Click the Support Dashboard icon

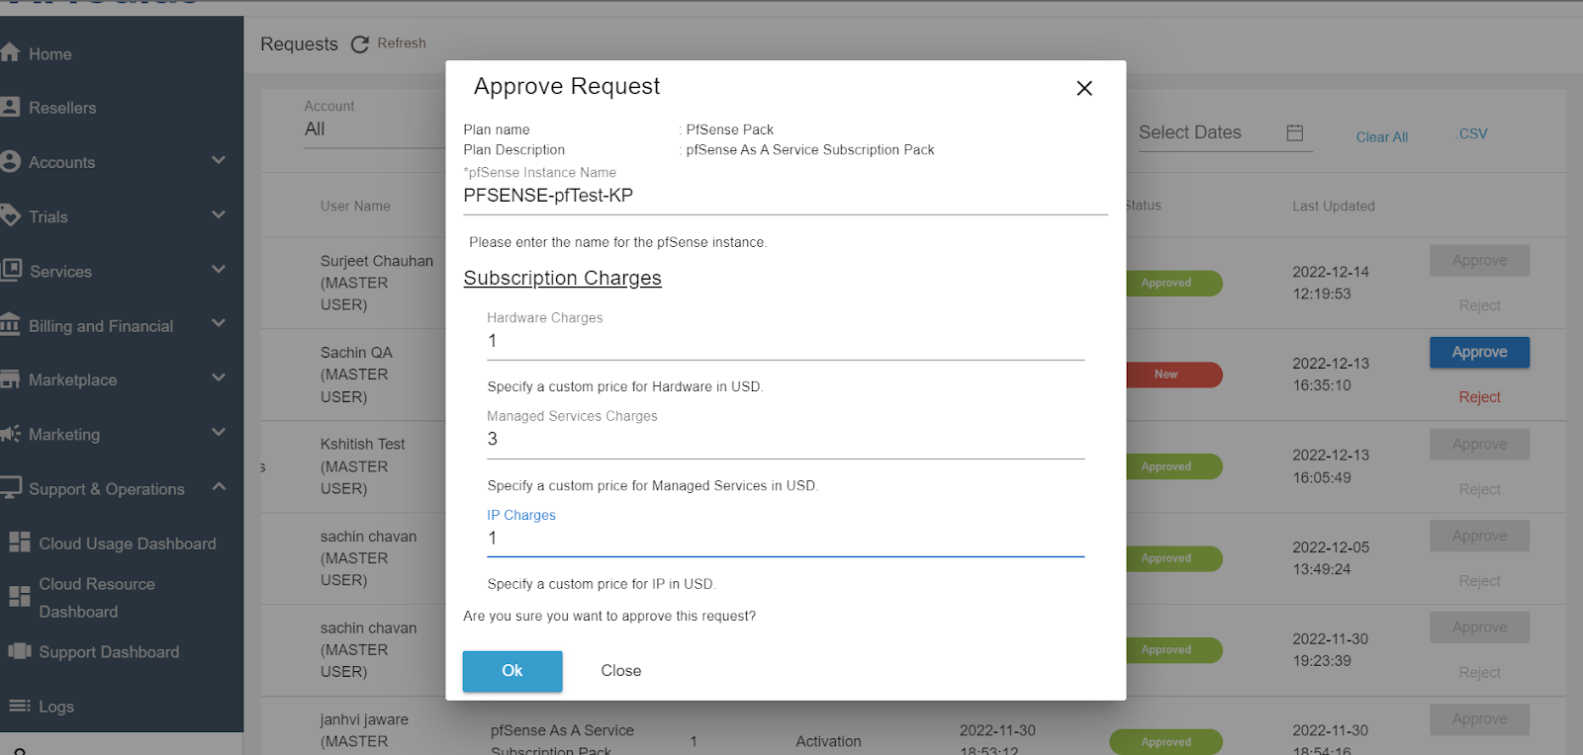(x=20, y=651)
